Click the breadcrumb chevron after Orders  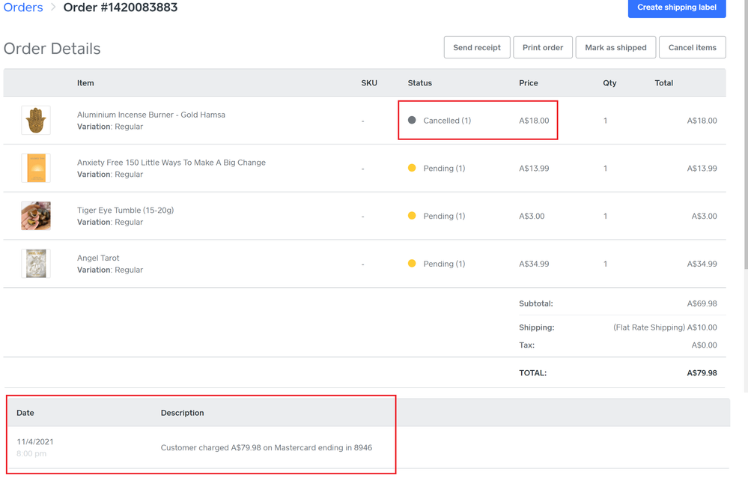[53, 7]
